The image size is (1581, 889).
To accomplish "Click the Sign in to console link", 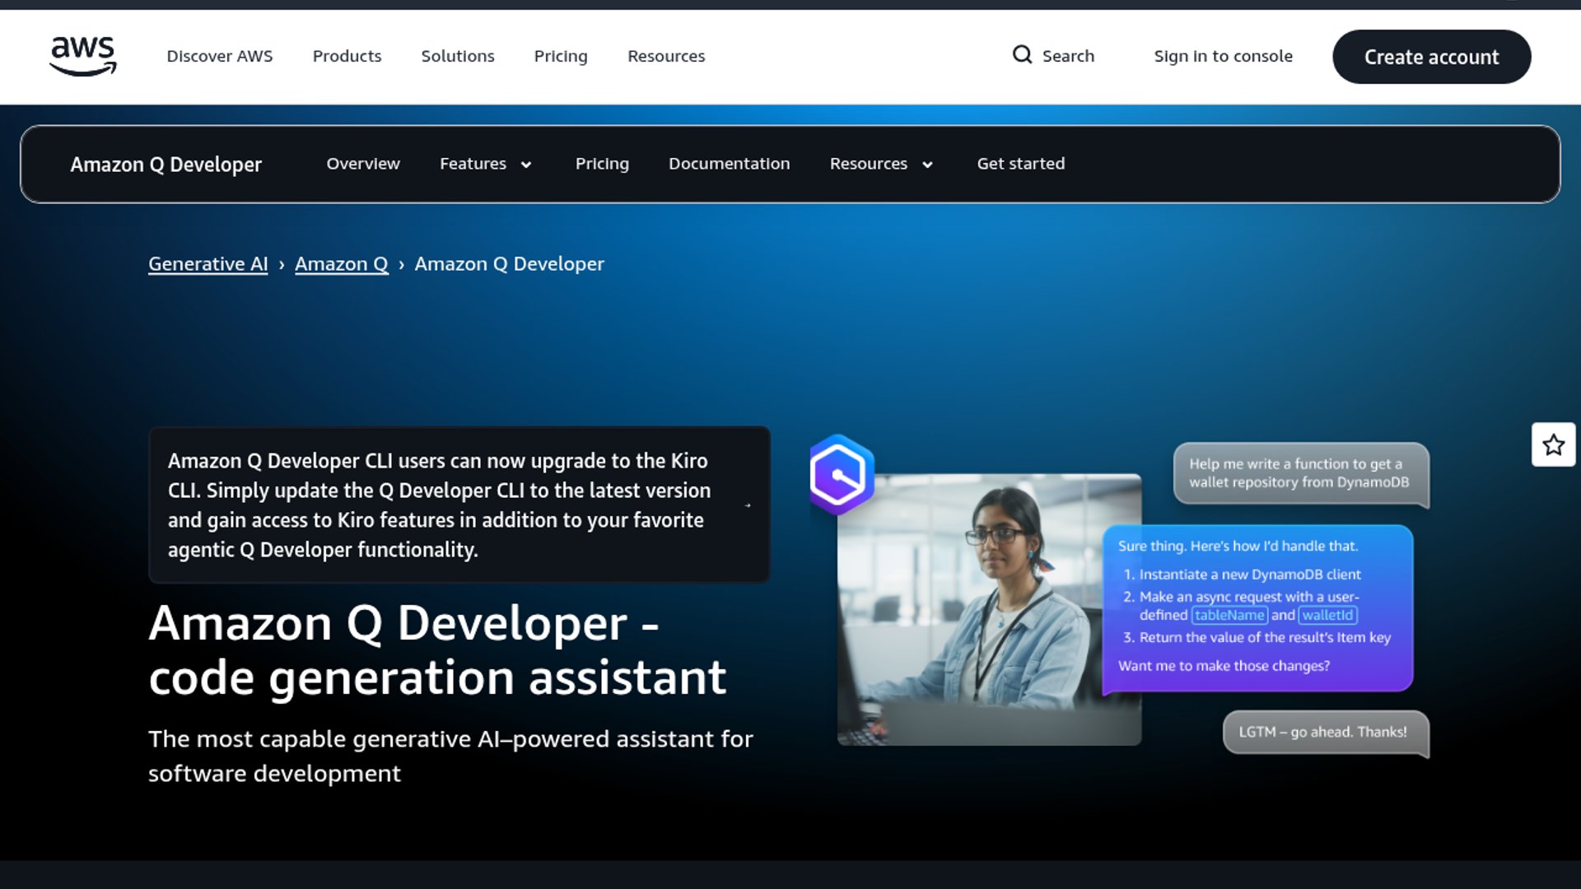I will (1223, 56).
